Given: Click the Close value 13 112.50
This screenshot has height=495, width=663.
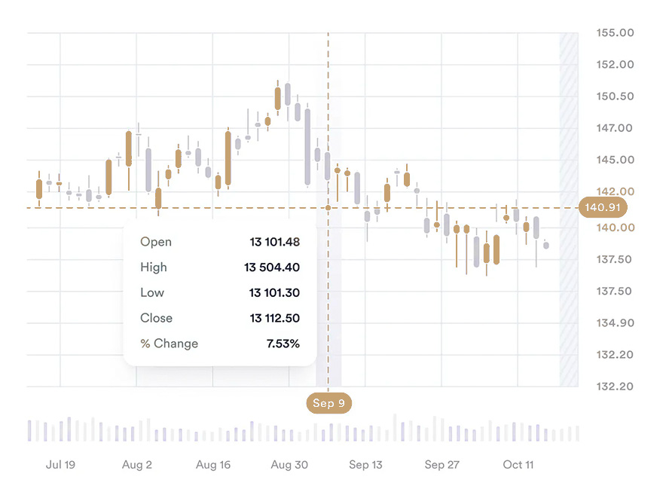Looking at the screenshot, I should tap(275, 318).
